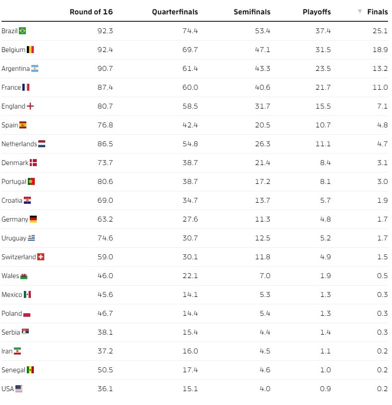Click the Senegal flag icon

tap(30, 370)
